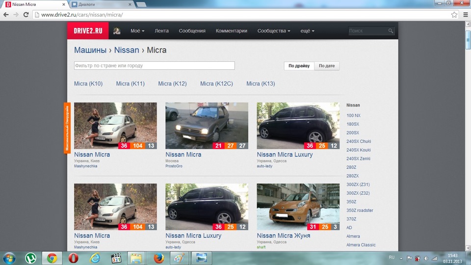
Task: Expand the Сообщества dropdown menu
Action: click(x=274, y=30)
